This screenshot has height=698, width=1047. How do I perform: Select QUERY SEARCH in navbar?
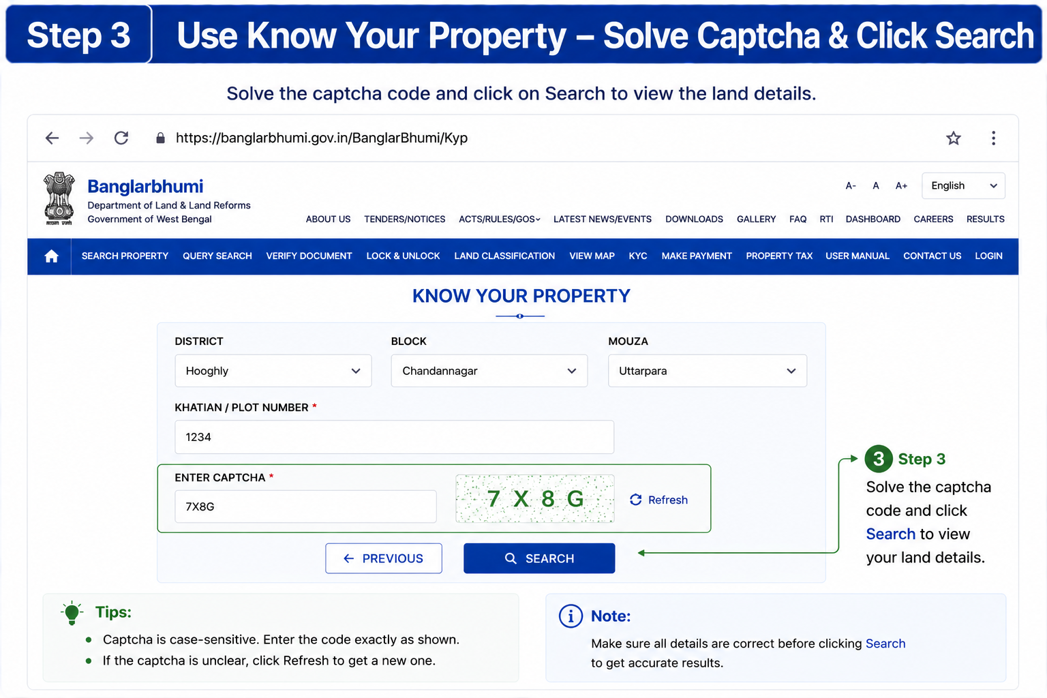217,256
